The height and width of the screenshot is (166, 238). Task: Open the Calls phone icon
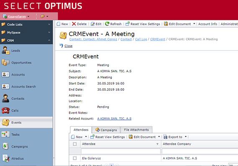[5, 110]
